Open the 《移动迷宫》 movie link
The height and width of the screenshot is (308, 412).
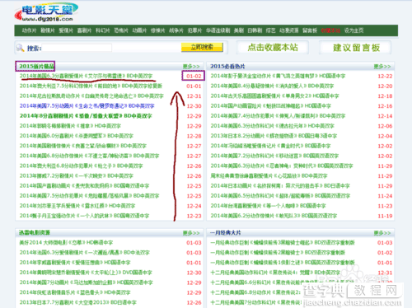tap(274, 156)
